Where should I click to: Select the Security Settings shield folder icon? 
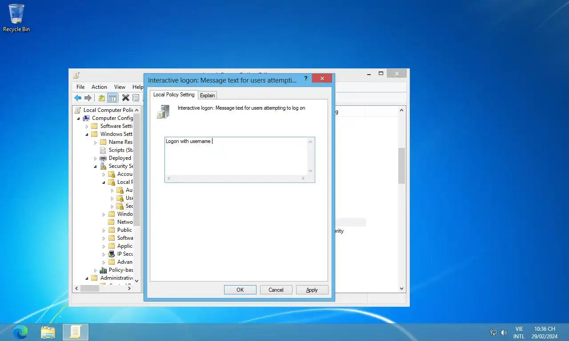pos(103,166)
